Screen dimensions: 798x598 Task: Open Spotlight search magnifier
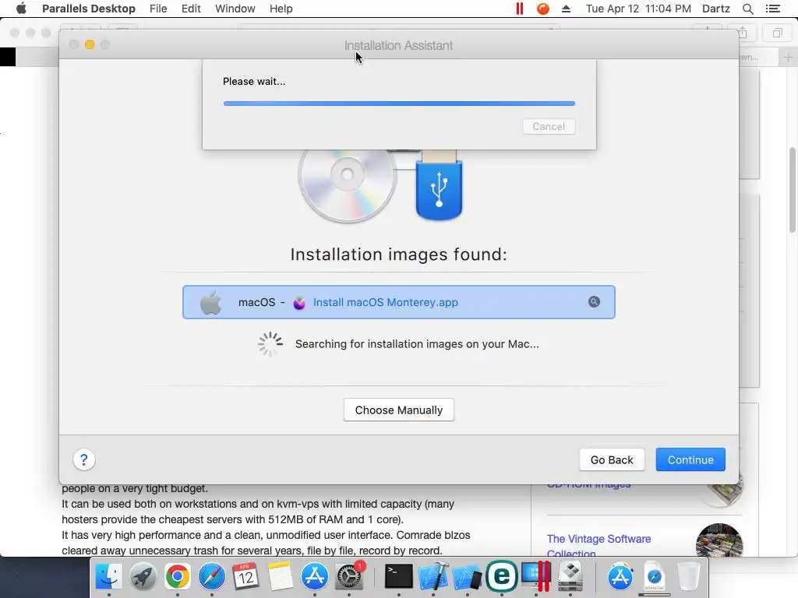(747, 9)
